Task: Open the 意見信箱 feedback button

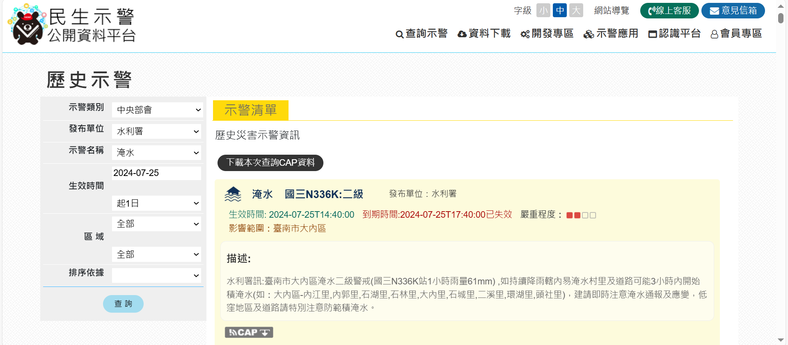Action: pyautogui.click(x=733, y=11)
